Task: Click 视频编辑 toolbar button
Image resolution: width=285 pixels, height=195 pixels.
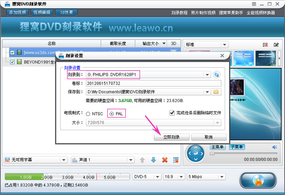Action: pos(42,12)
